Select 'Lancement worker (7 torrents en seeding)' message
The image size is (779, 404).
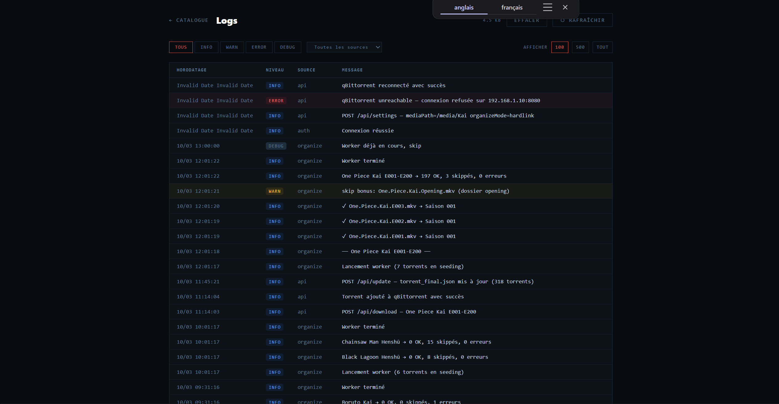click(x=403, y=266)
